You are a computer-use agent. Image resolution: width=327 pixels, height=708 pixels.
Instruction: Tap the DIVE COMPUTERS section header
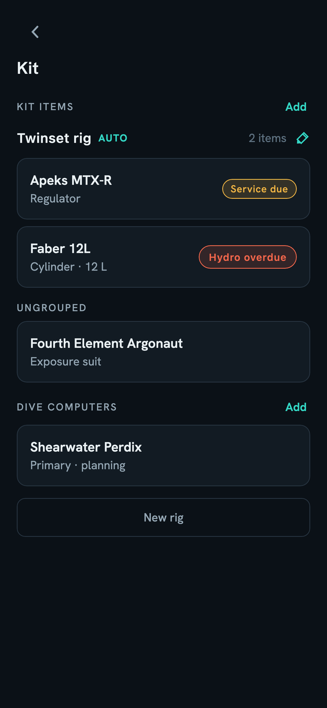(x=67, y=407)
